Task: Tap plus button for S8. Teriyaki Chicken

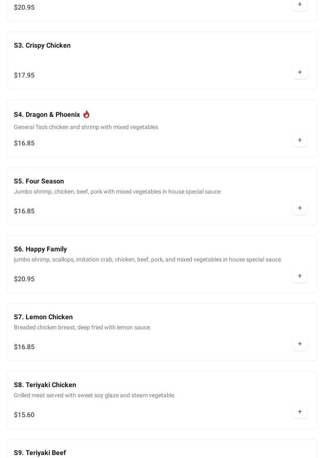Action: [300, 412]
